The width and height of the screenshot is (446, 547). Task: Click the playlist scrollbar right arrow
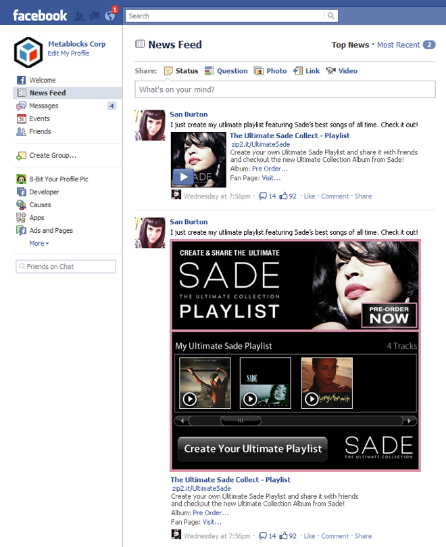[x=409, y=420]
